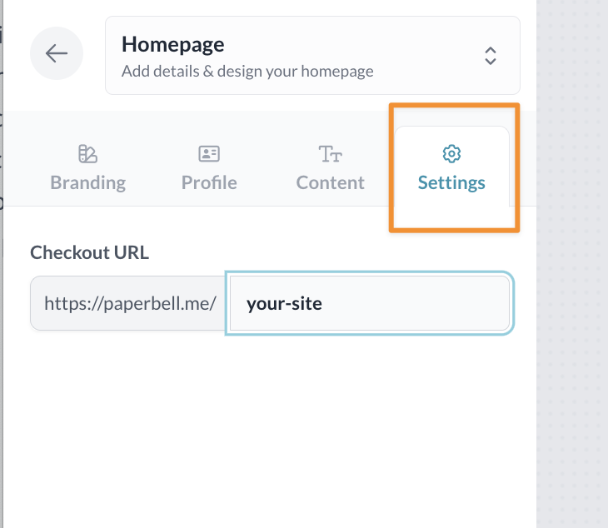This screenshot has width=608, height=528.
Task: Click the Content tab's text icon
Action: pos(331,154)
